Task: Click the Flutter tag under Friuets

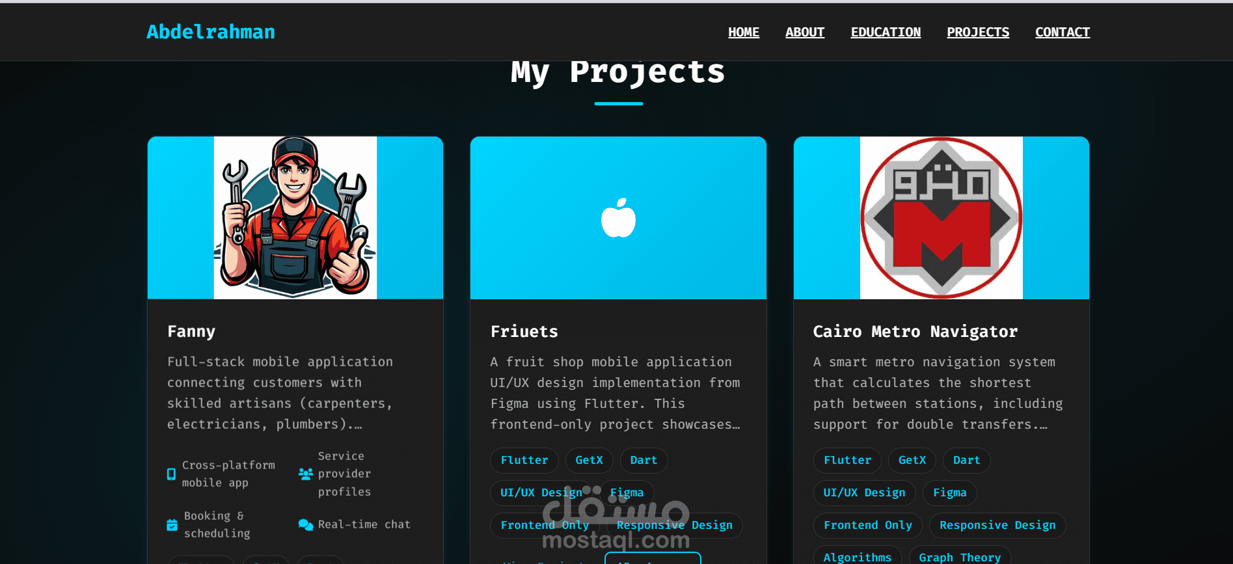Action: click(x=524, y=461)
